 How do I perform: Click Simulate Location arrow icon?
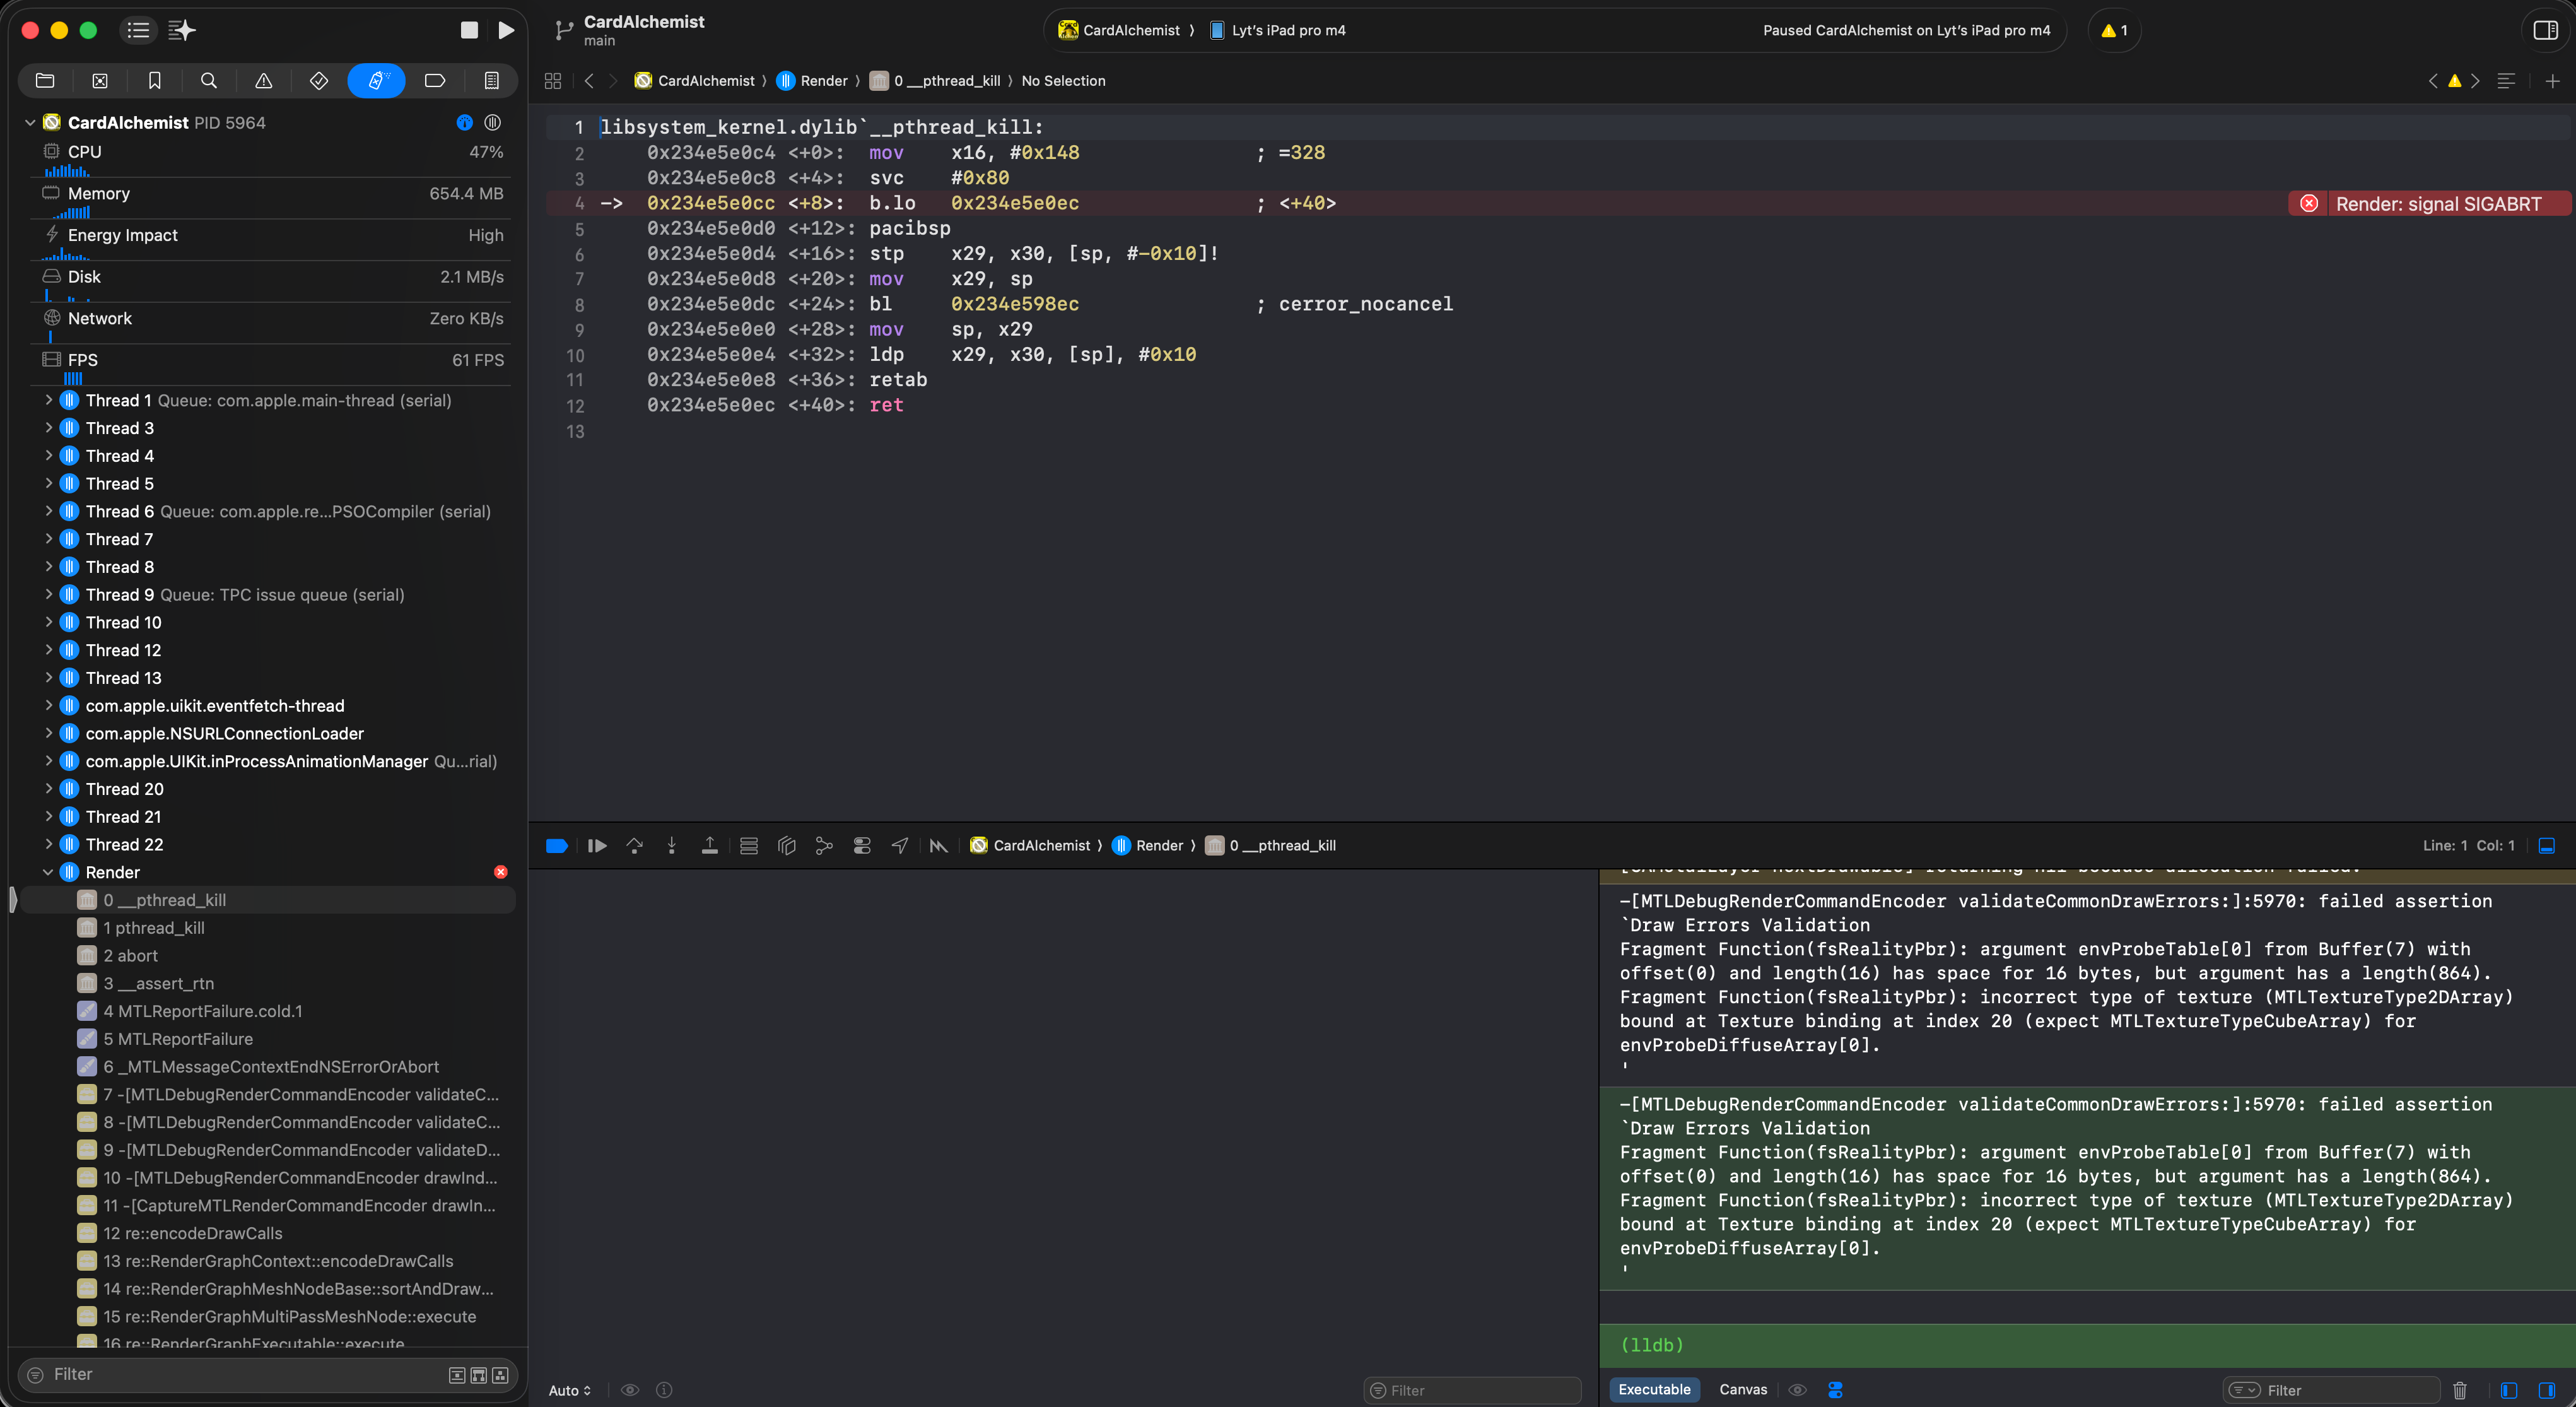point(900,846)
